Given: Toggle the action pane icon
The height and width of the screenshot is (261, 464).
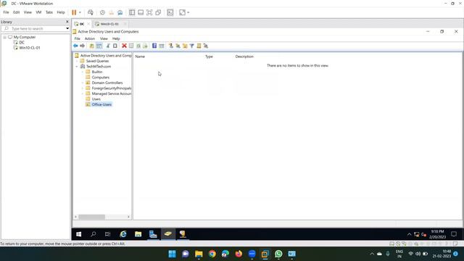Looking at the screenshot, I should pyautogui.click(x=162, y=46).
